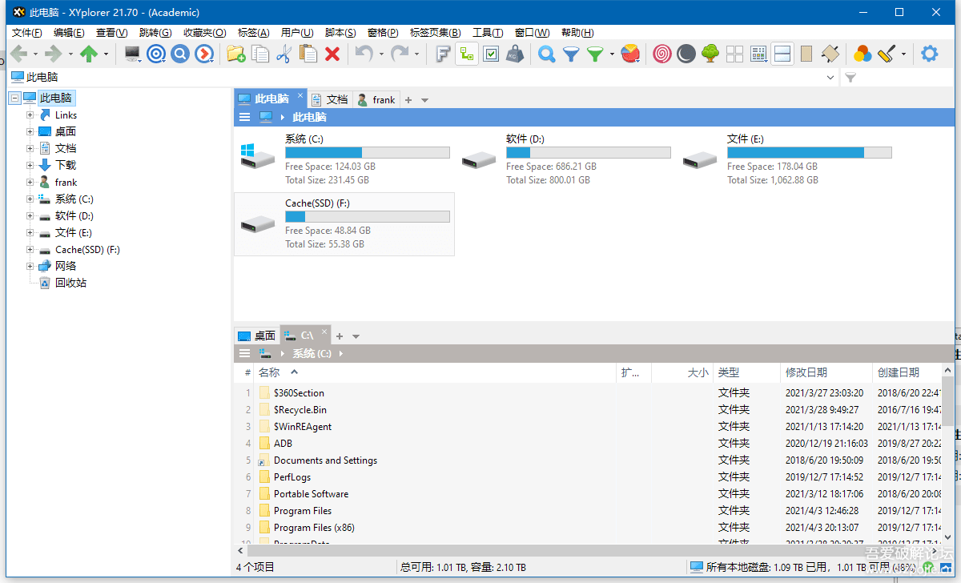The height and width of the screenshot is (583, 961).
Task: Open XYplorer Configuration via the gear icon
Action: pyautogui.click(x=929, y=54)
